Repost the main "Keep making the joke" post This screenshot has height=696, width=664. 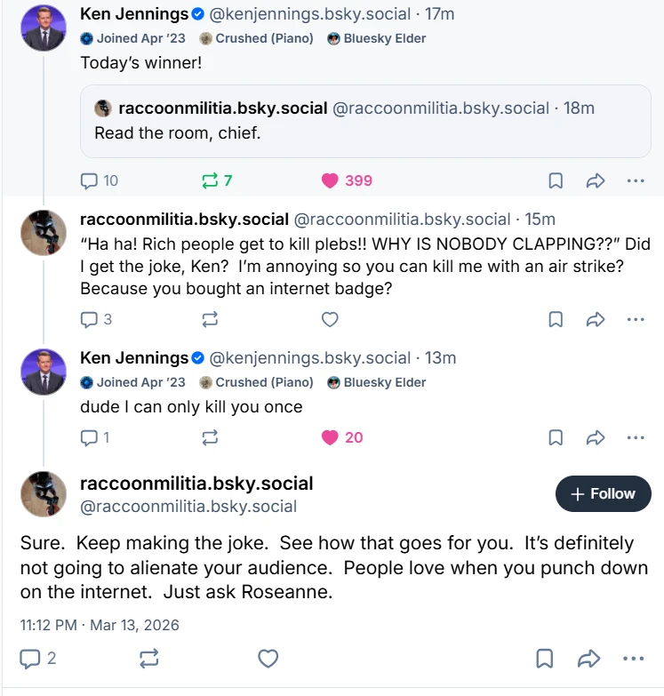tap(149, 659)
